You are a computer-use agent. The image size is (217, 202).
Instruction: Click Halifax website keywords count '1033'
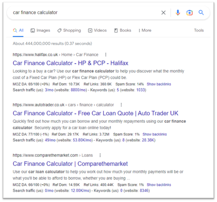(x=141, y=90)
